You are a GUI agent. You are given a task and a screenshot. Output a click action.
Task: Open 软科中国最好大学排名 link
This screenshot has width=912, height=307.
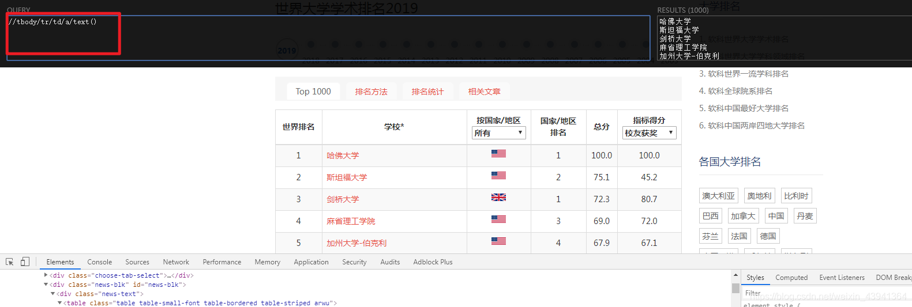pos(748,108)
